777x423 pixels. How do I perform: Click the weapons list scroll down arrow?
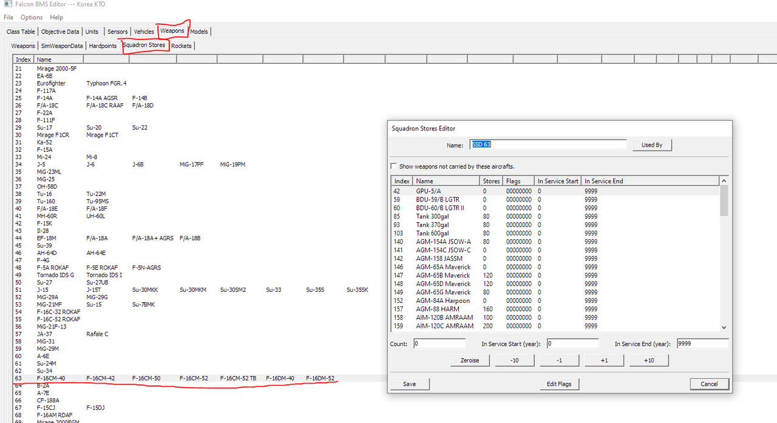(724, 327)
